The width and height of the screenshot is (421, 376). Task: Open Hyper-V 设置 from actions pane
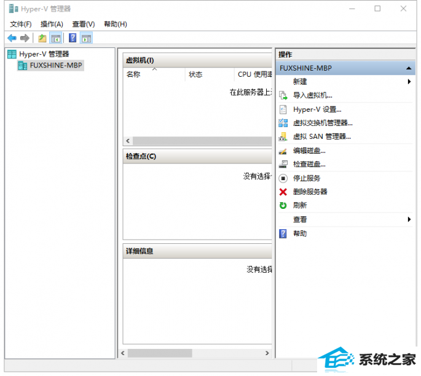pyautogui.click(x=317, y=109)
